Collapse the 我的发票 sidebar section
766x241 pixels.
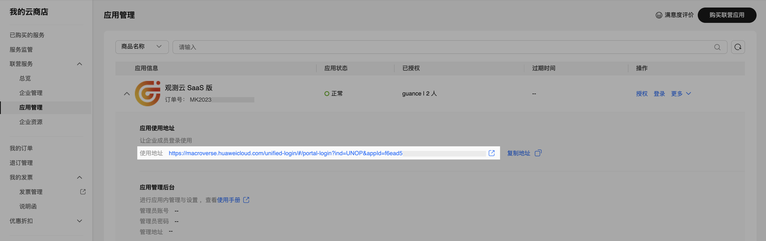[x=79, y=177]
